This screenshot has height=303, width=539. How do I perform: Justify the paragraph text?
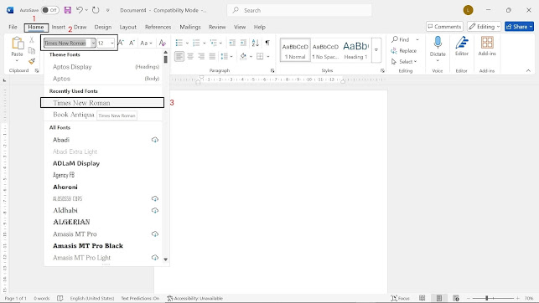point(212,56)
